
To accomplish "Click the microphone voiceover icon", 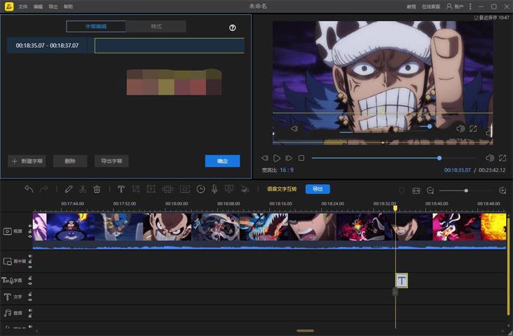I will 214,189.
